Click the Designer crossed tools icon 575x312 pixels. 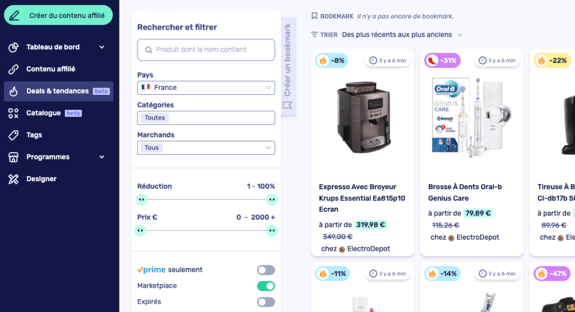pos(13,179)
